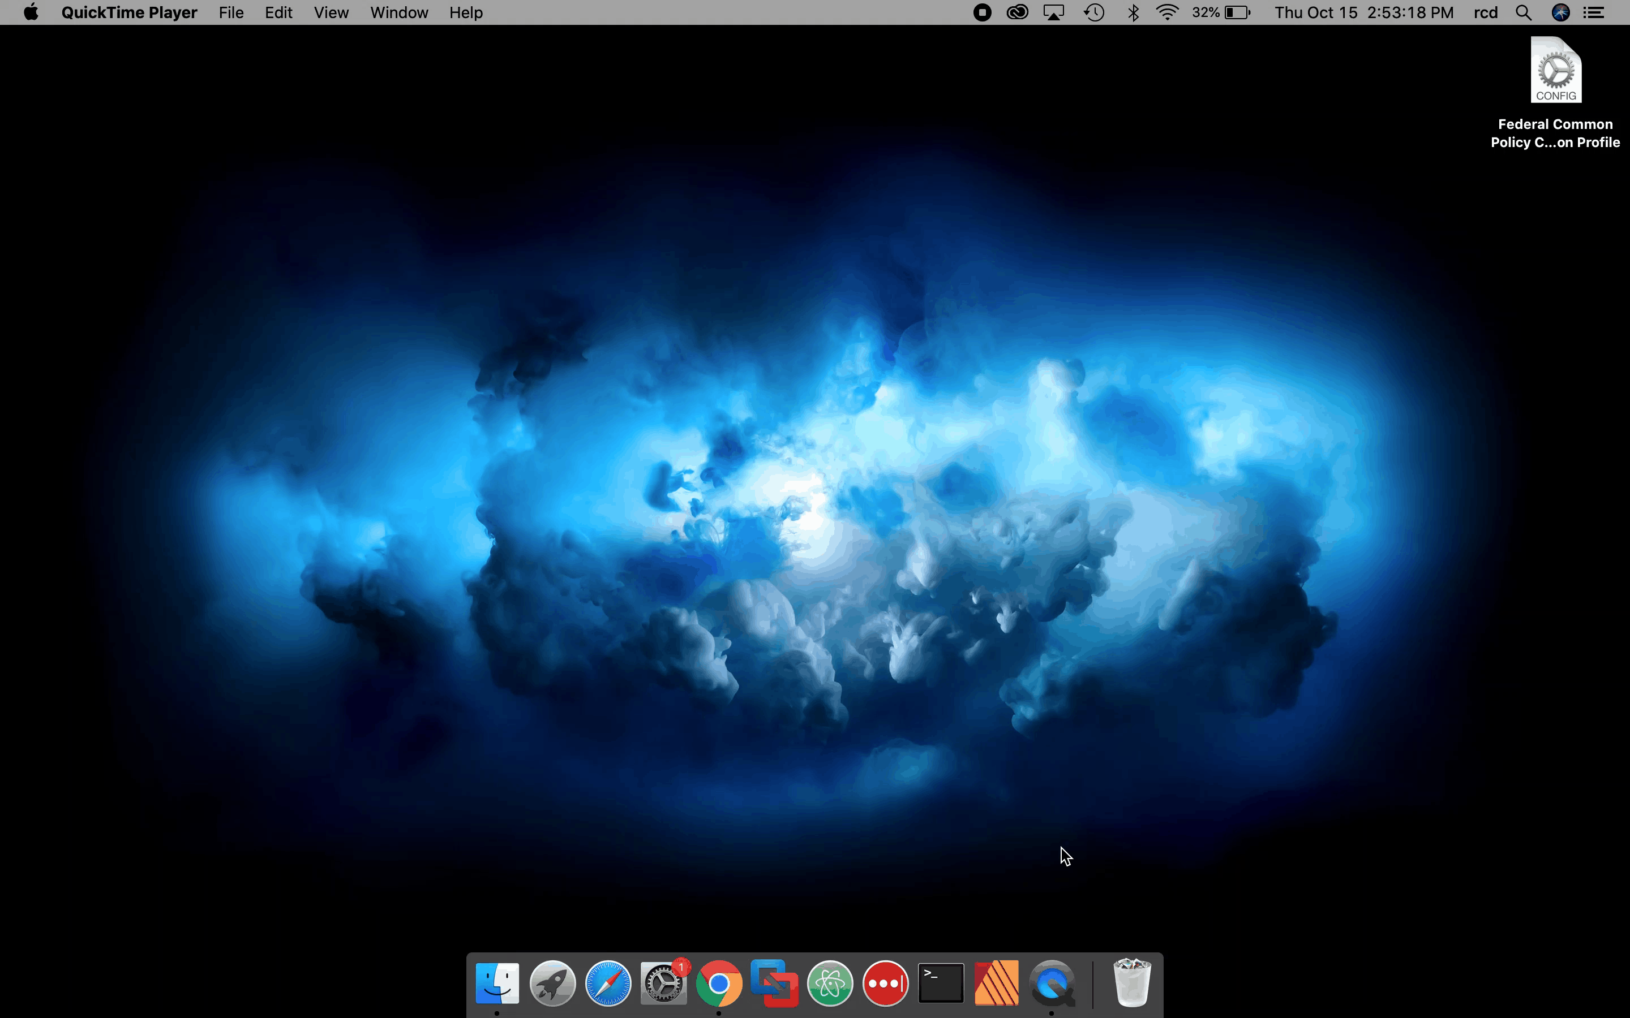The width and height of the screenshot is (1630, 1018).
Task: Launch Google Chrome from the Dock
Action: click(x=719, y=982)
